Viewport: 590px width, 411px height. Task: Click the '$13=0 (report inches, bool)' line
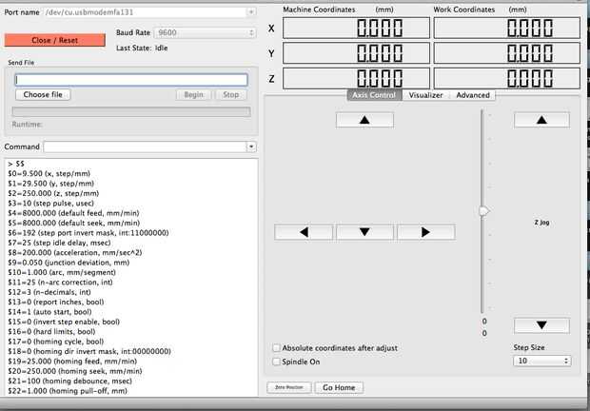56,302
